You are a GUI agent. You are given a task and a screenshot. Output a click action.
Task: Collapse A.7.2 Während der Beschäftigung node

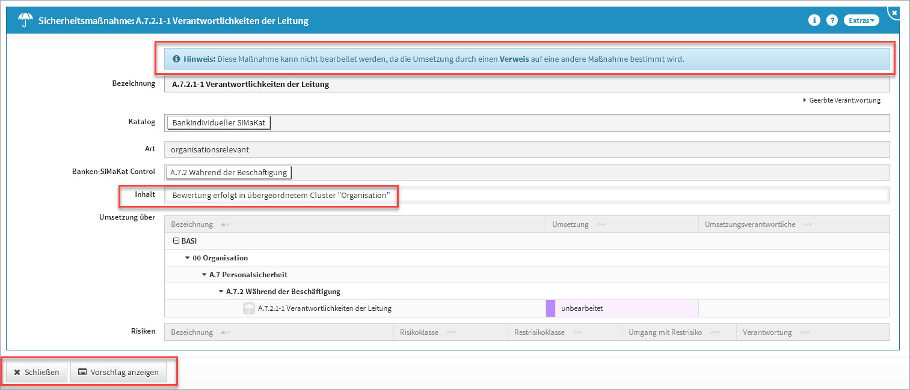click(221, 292)
